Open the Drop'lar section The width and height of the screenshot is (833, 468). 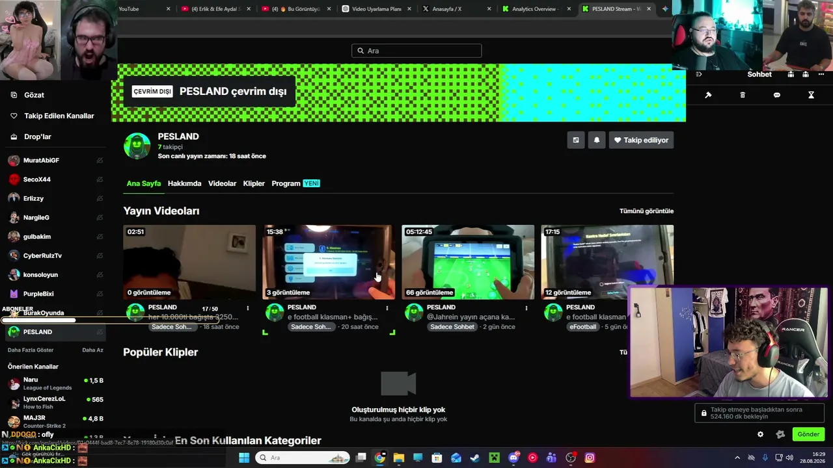pos(30,136)
